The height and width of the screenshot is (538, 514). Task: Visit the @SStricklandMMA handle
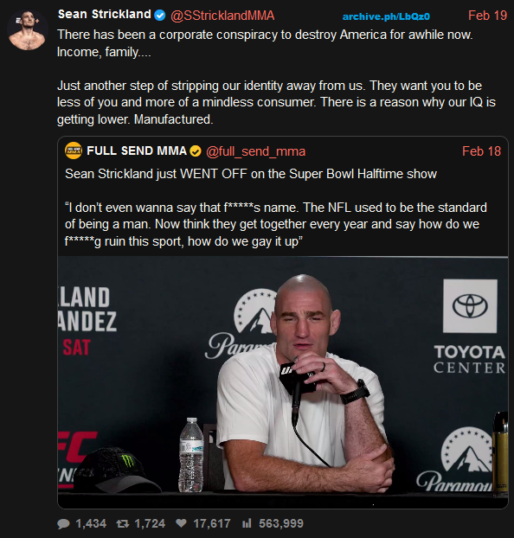click(x=222, y=16)
